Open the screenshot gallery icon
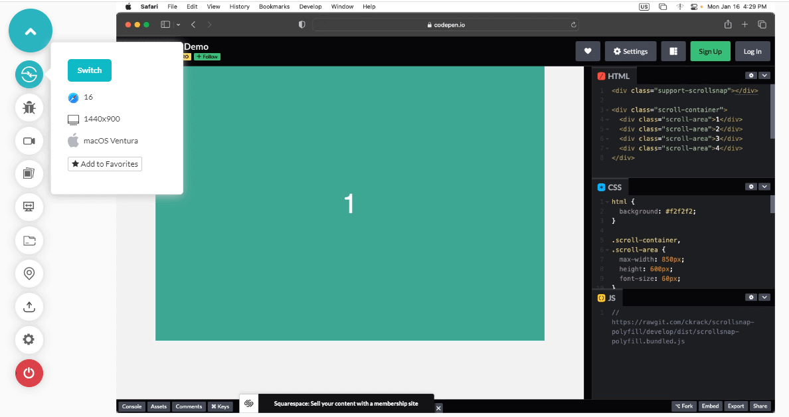This screenshot has height=417, width=789. (x=29, y=173)
